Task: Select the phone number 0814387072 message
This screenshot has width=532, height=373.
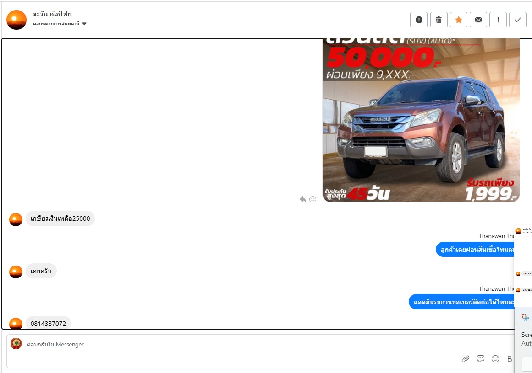Action: [x=48, y=323]
